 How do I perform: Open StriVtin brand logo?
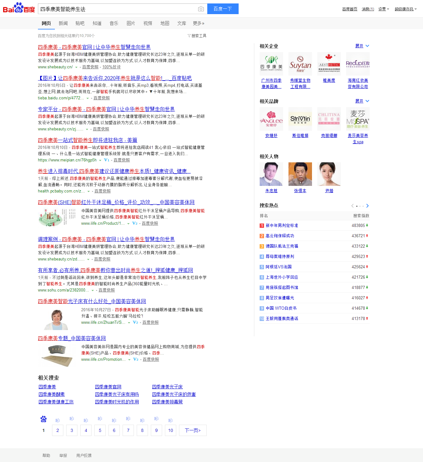[300, 119]
